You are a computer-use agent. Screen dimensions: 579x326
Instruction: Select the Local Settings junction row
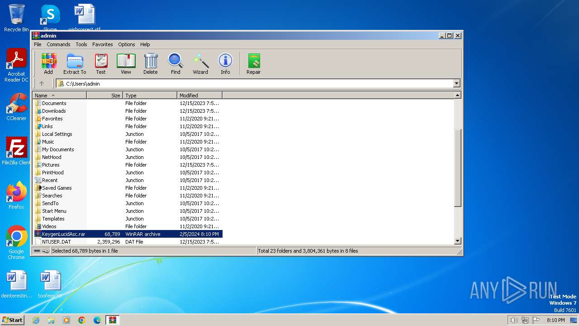128,134
